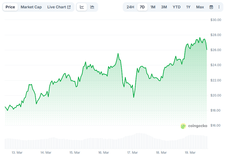Select the Max timeframe

tap(200, 7)
